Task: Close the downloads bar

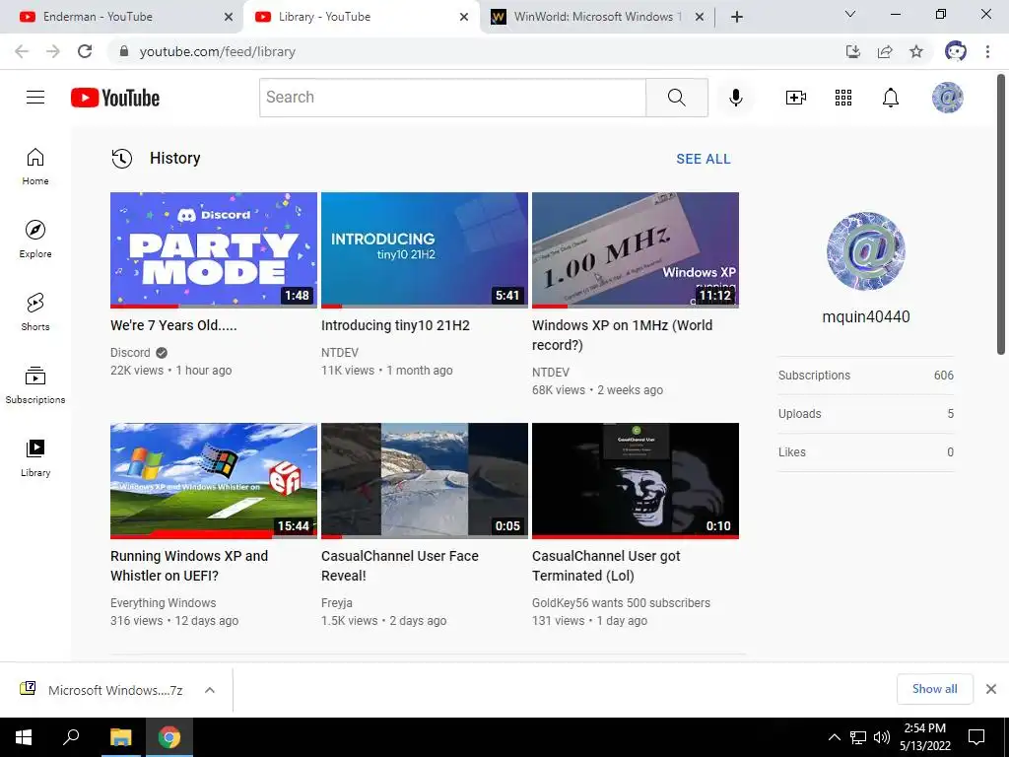Action: [x=991, y=689]
